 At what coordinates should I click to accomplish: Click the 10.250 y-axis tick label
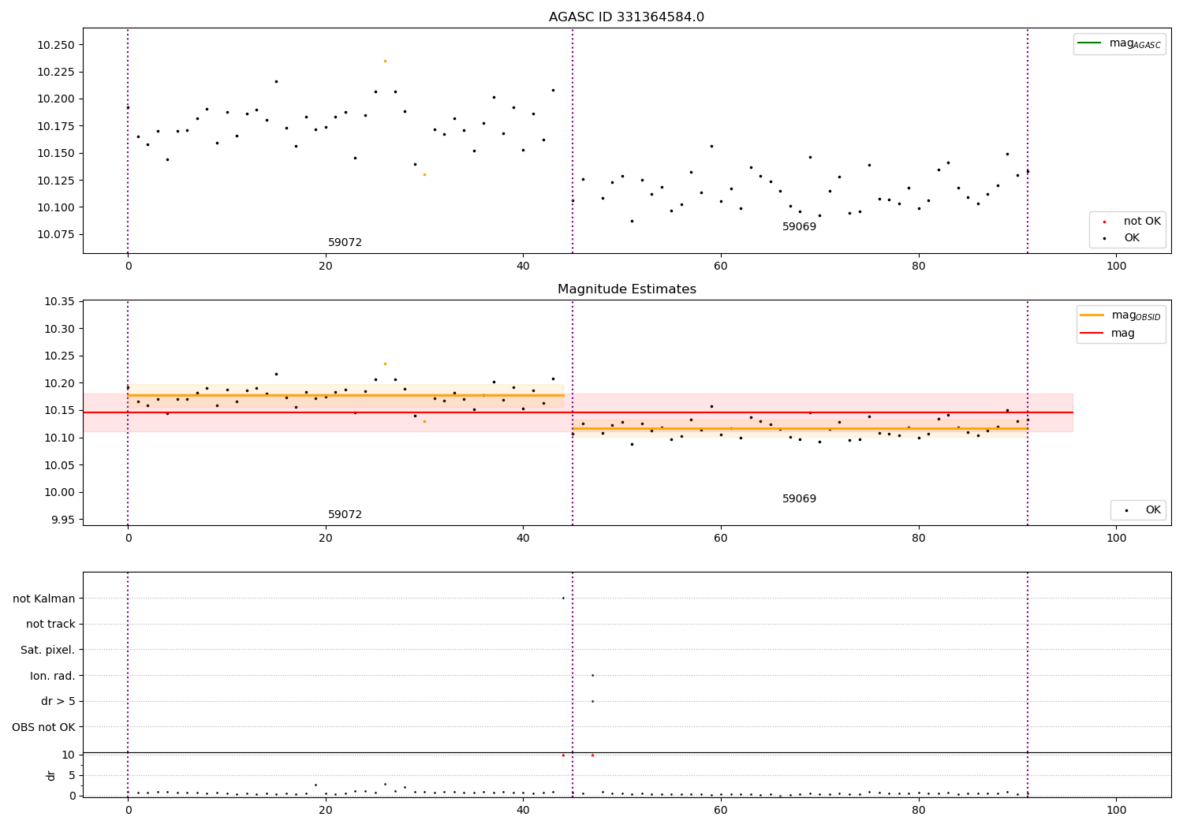(56, 45)
